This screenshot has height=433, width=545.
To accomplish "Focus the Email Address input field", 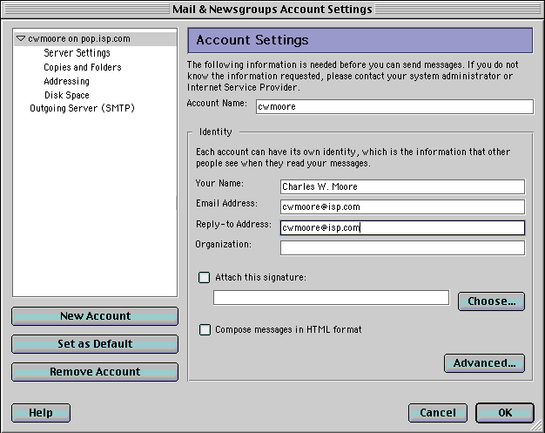I will coord(402,207).
